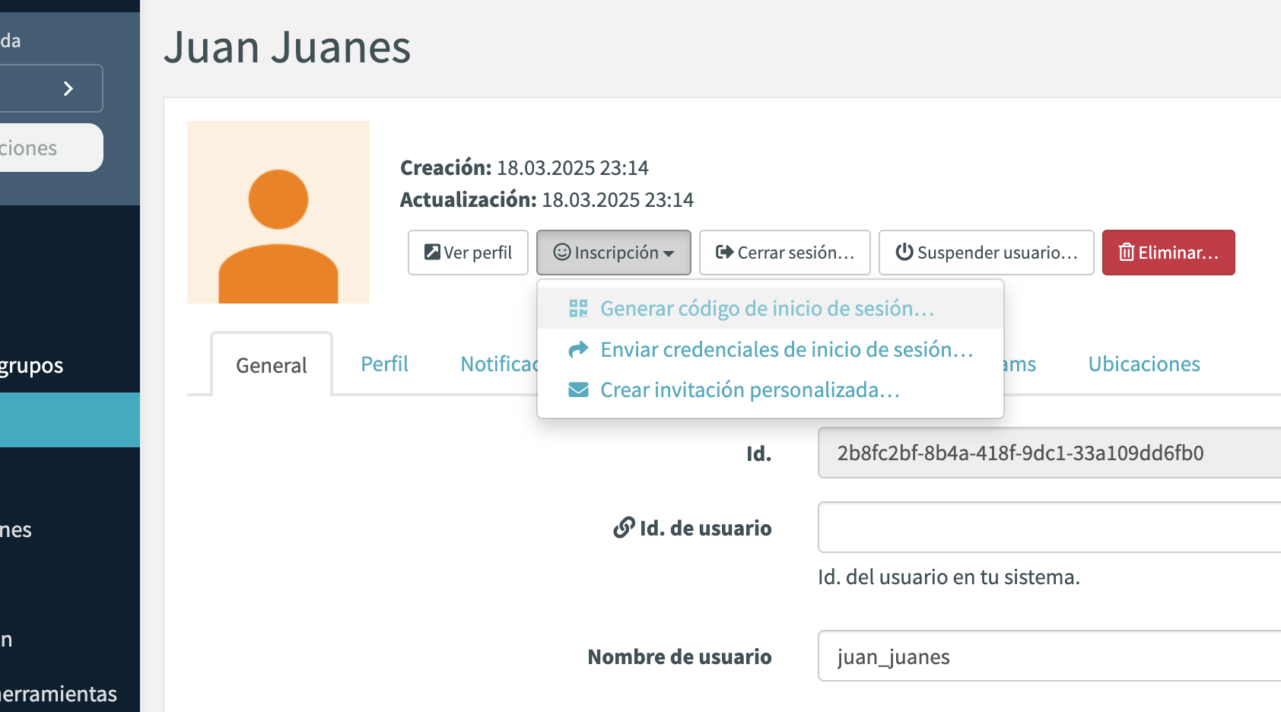Click the Juan Juanes page title
This screenshot has height=712, width=1281.
(x=287, y=47)
